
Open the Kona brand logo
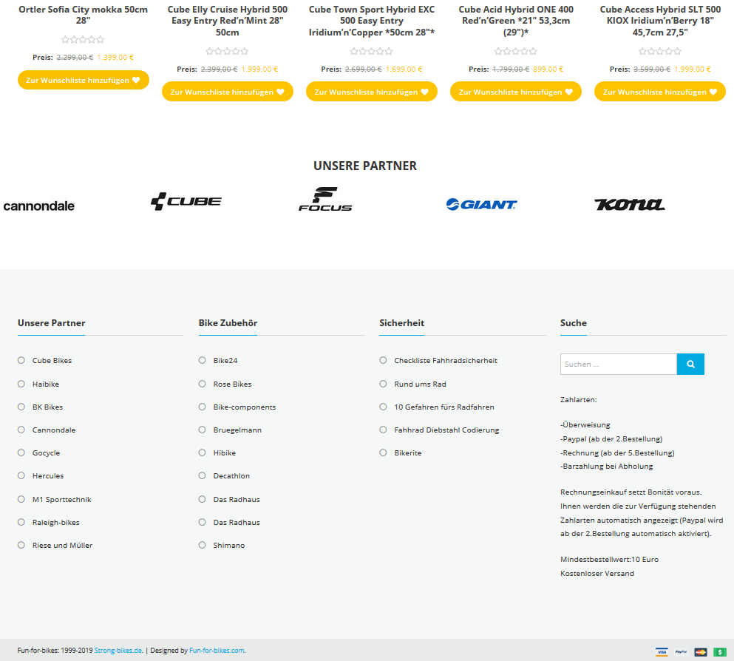(630, 205)
